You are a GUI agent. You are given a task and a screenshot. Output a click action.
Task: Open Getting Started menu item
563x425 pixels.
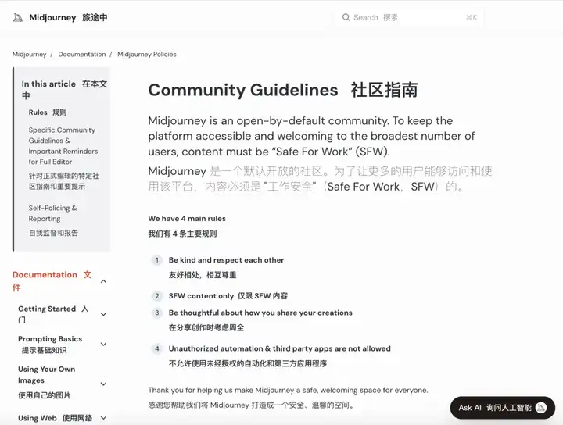(53, 314)
